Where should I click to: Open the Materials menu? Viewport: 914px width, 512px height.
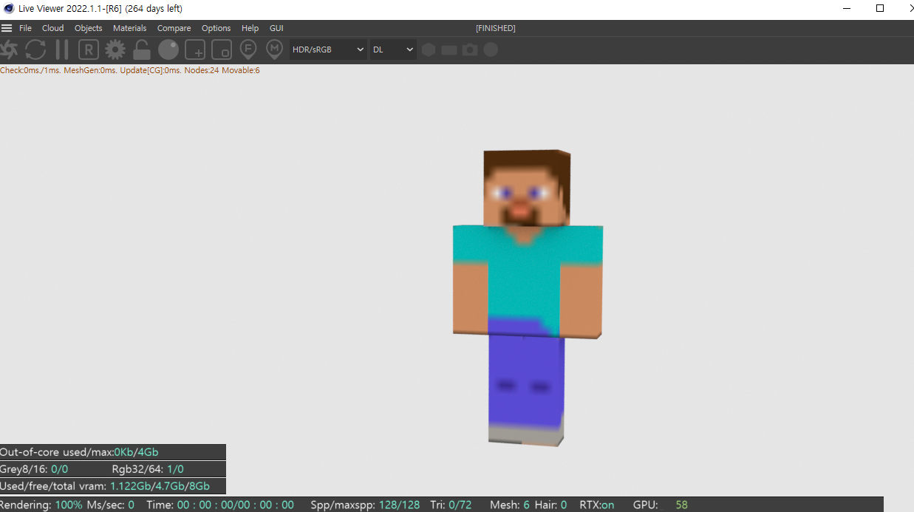point(130,28)
